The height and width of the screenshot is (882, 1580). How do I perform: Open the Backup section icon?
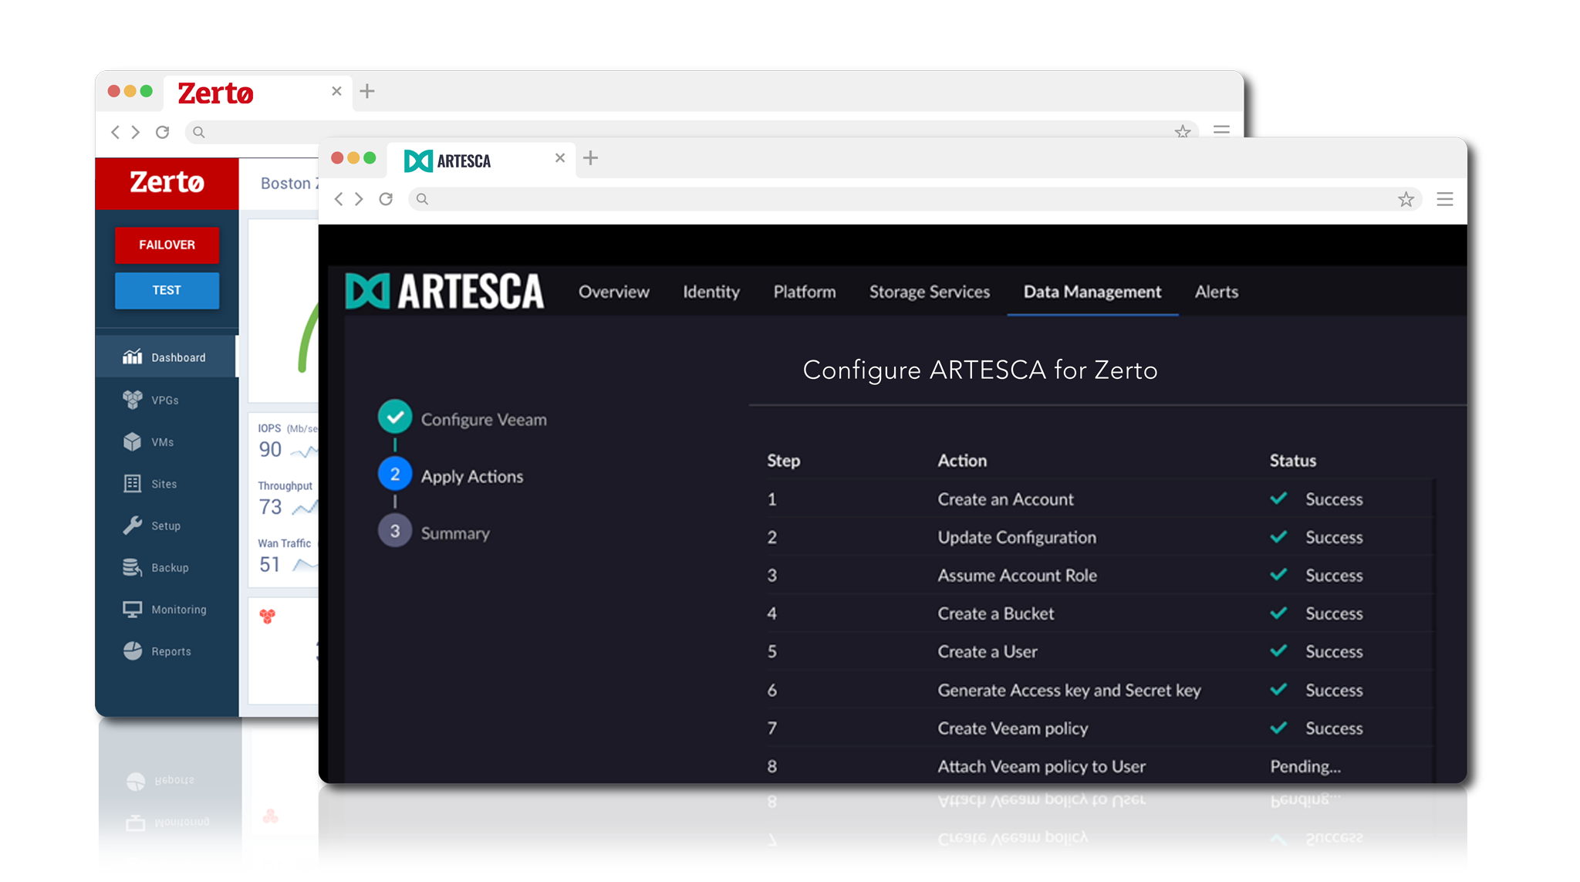point(133,567)
